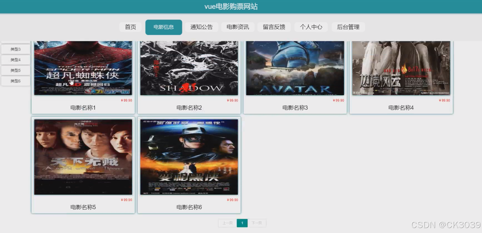Click the ¥99.90 price under 电影名称1's poster
Viewport: 482px width, 233px height.
[x=126, y=101]
